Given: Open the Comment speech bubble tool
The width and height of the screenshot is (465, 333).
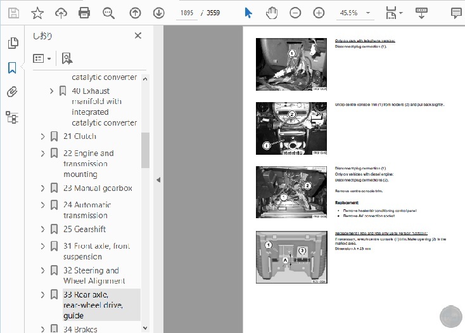Looking at the screenshot, I should pos(456,13).
